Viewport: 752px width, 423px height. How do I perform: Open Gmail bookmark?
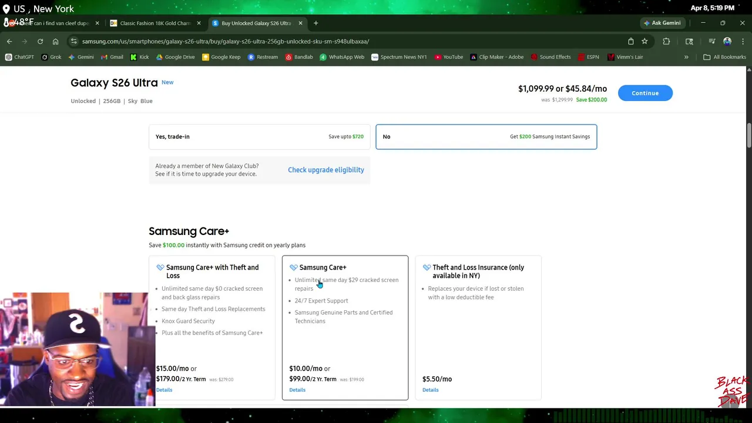[112, 57]
